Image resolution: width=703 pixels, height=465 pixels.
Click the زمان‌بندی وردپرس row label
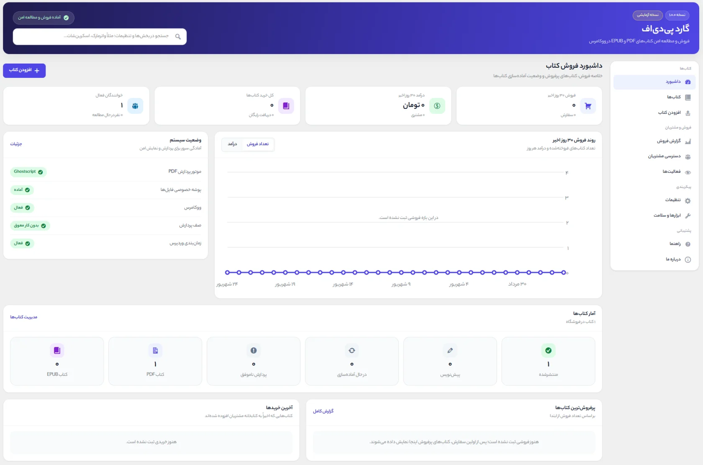(x=185, y=243)
